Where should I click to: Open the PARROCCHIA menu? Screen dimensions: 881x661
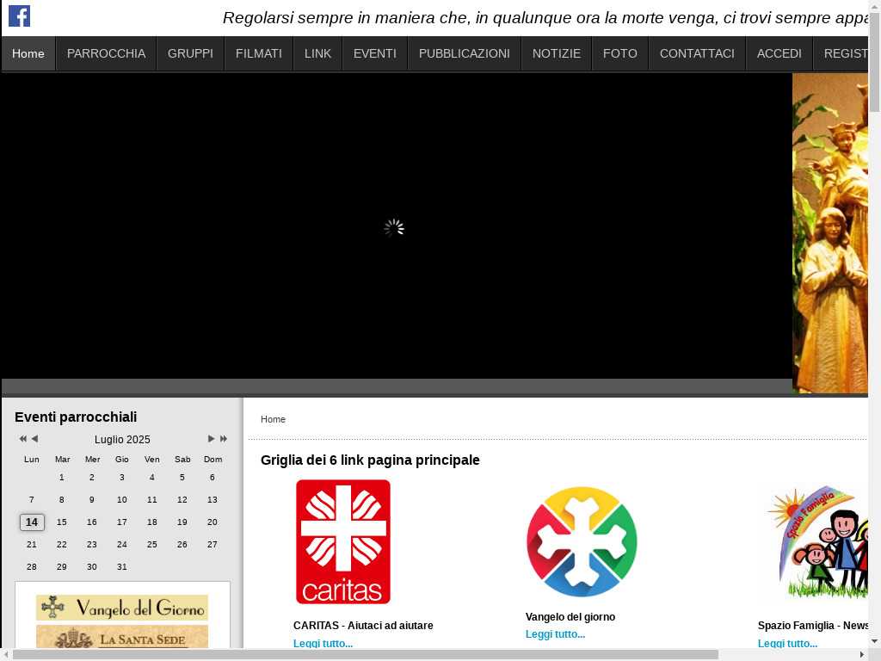click(x=106, y=53)
